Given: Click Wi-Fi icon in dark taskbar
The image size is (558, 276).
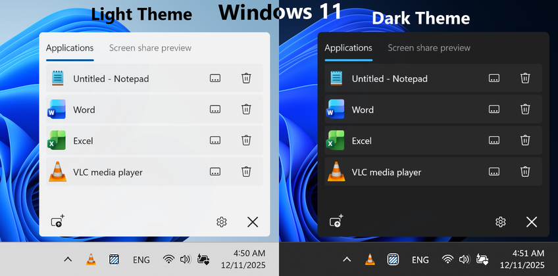Looking at the screenshot, I should point(447,260).
